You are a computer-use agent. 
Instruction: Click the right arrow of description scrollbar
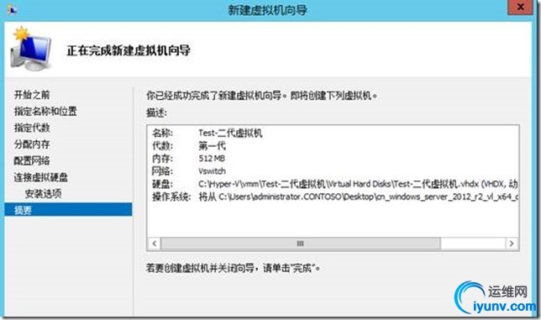pyautogui.click(x=512, y=244)
